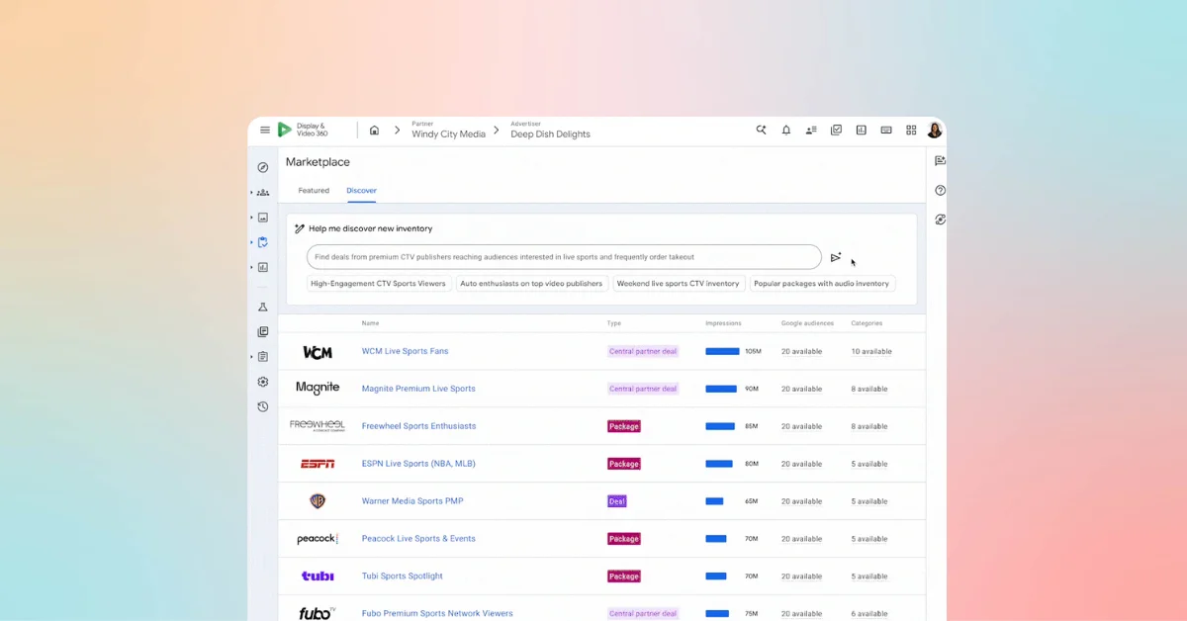
Task: Click the Display & Video 360 logo
Action: click(x=303, y=130)
